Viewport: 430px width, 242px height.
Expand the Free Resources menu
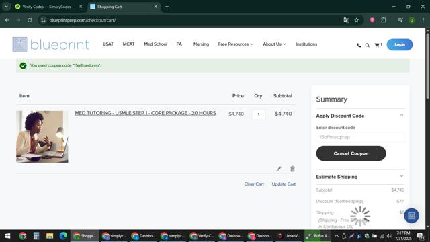236,44
